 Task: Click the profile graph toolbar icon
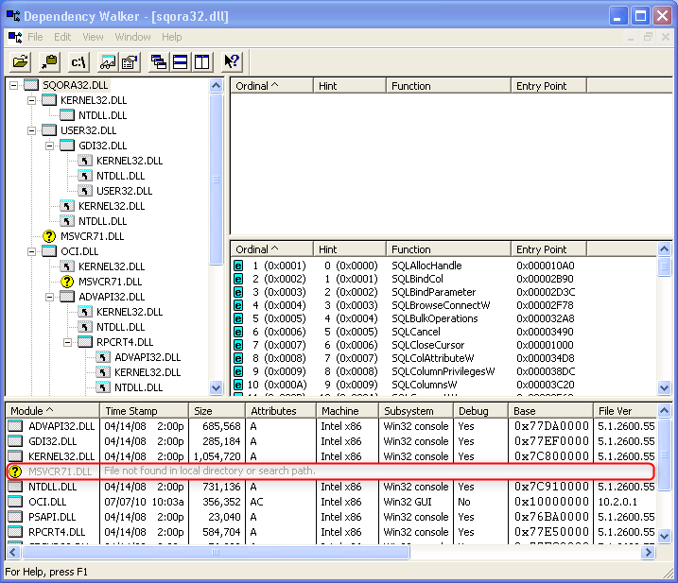click(x=108, y=62)
